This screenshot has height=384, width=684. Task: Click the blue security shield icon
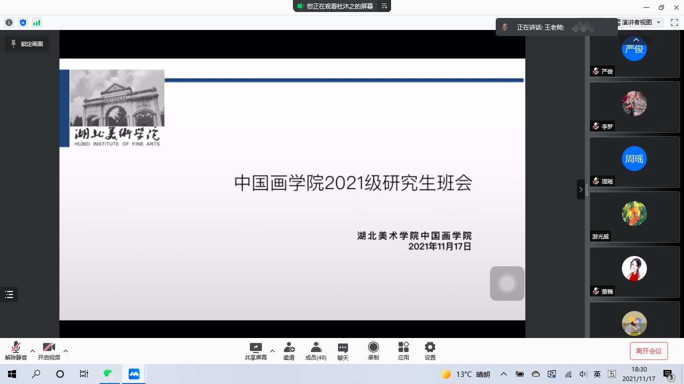[x=23, y=22]
